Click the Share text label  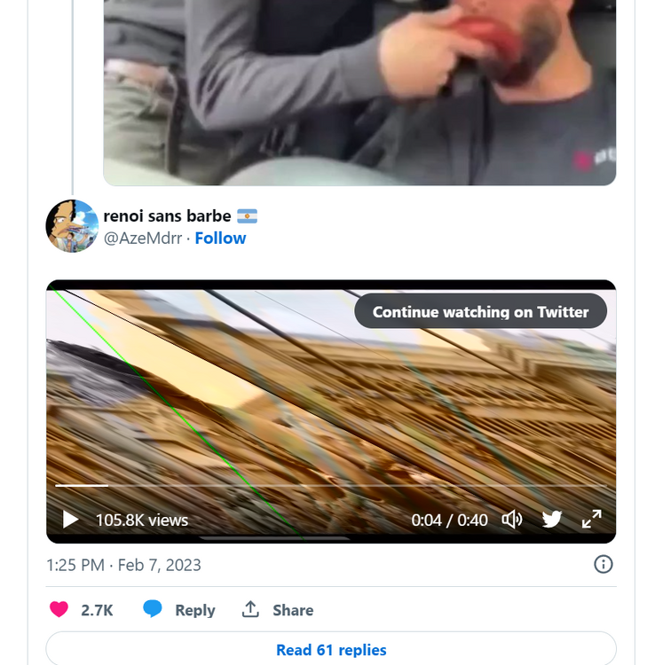(293, 610)
